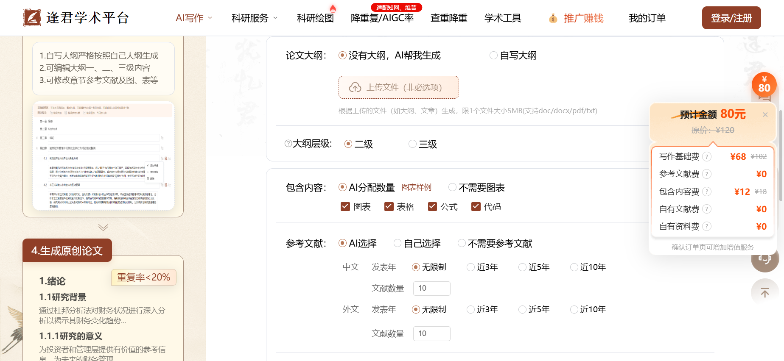The height and width of the screenshot is (361, 784).
Task: Click the 1.1.1研究的意义 heading
Action: coord(71,336)
